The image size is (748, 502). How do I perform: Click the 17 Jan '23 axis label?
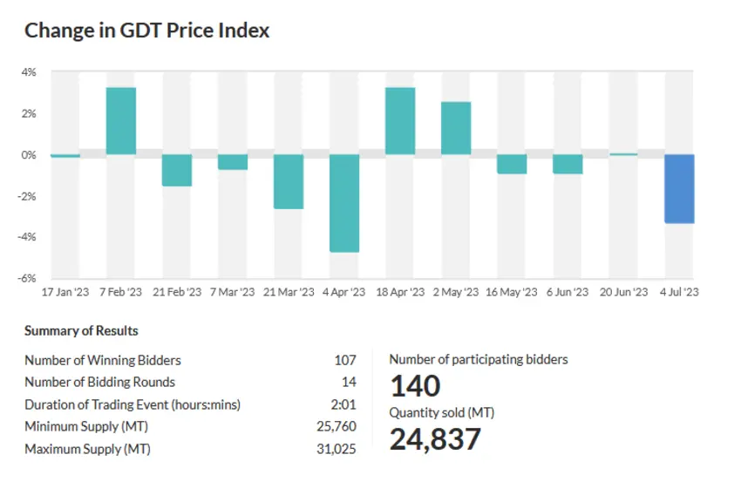(65, 292)
